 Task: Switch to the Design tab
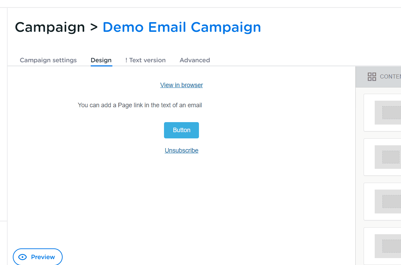101,60
